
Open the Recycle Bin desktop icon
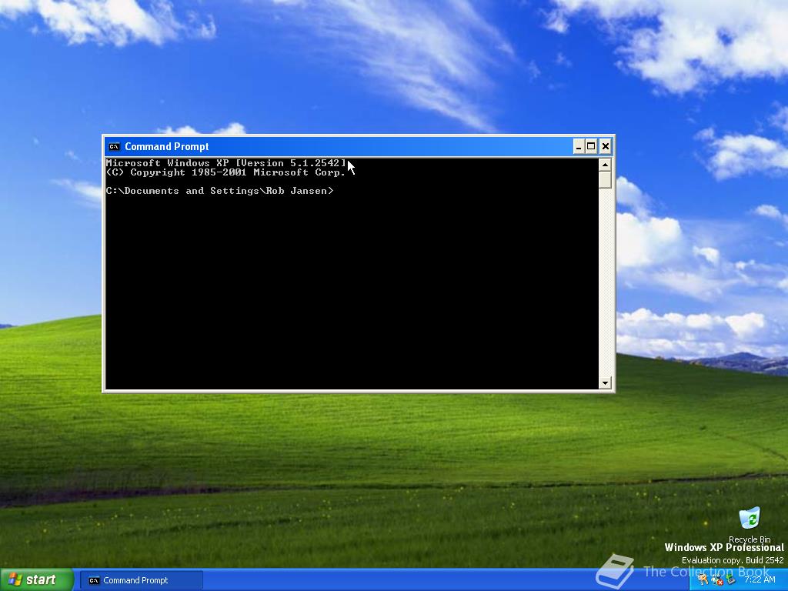[750, 524]
